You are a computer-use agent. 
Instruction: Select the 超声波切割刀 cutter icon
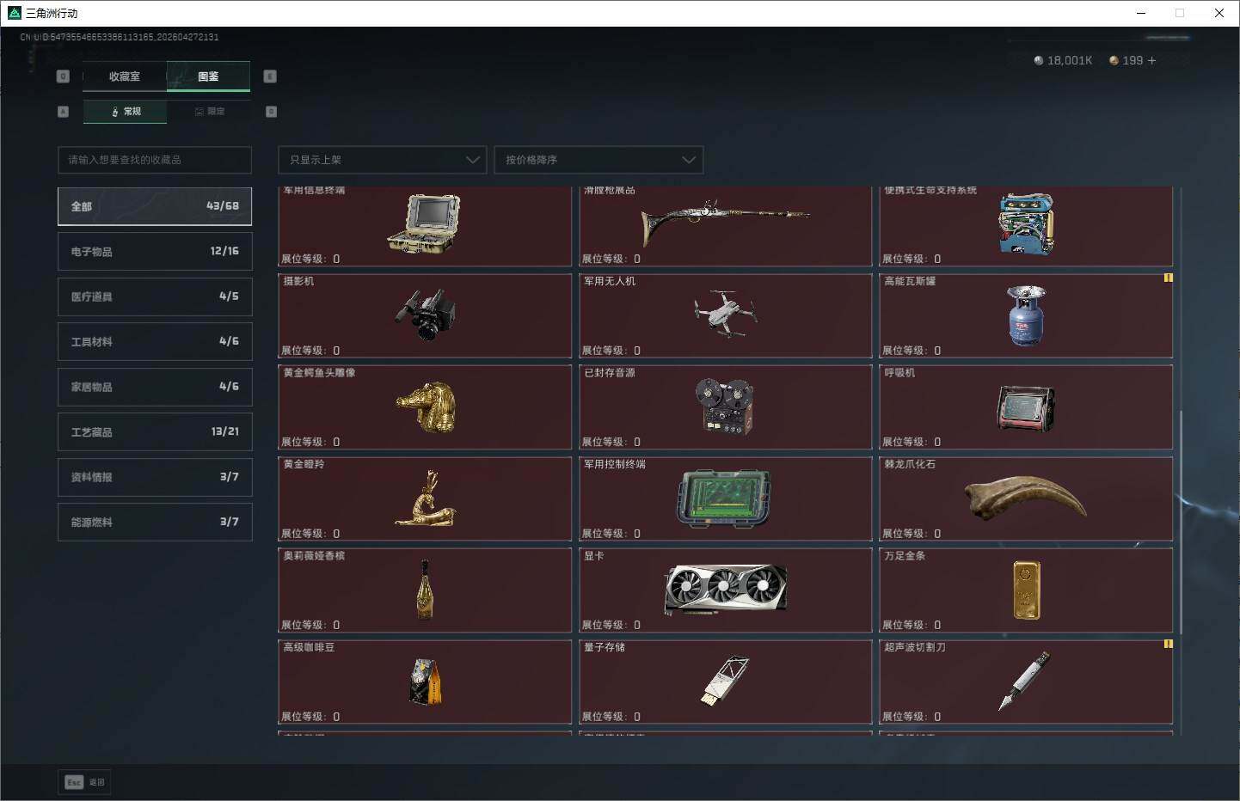coord(1025,681)
